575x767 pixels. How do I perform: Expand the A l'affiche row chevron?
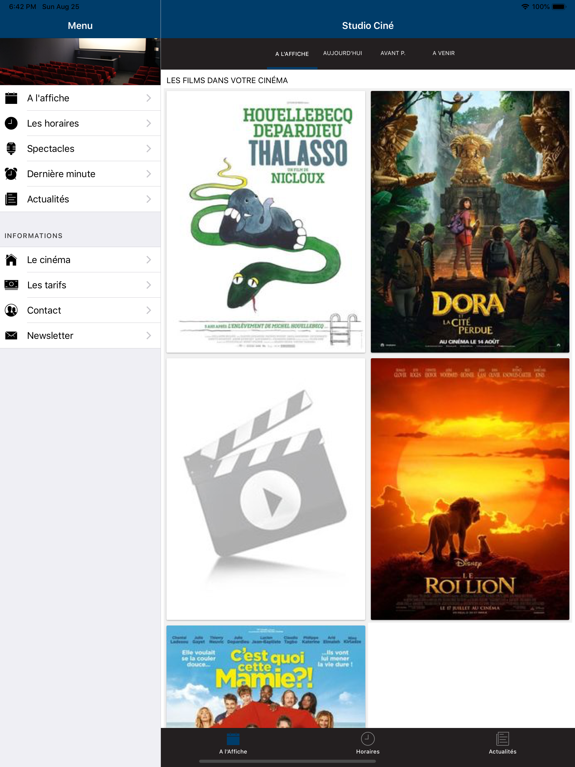[x=149, y=98]
